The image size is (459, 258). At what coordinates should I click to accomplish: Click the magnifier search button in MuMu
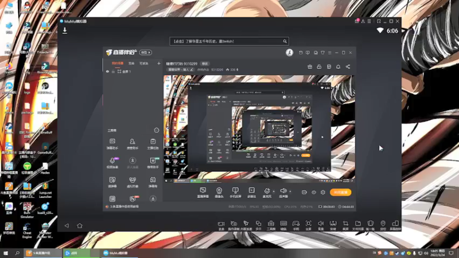click(285, 41)
